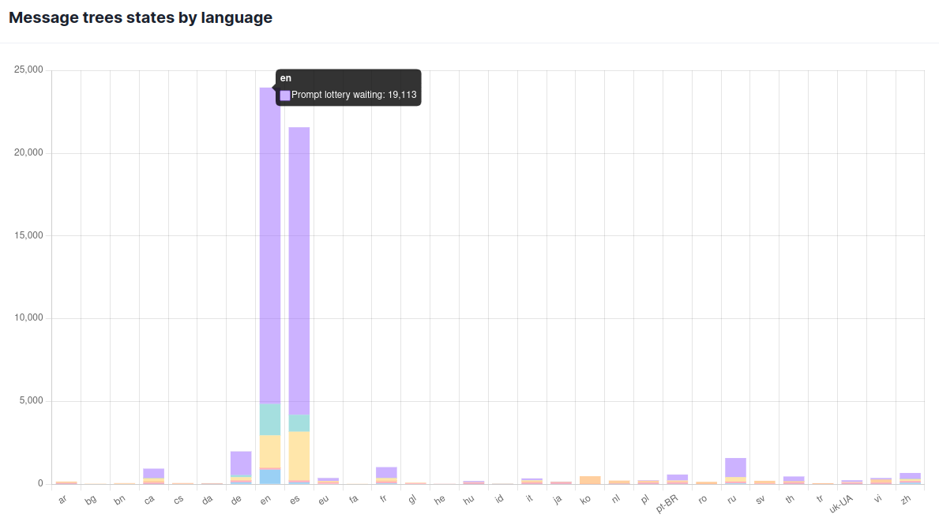Click the 'nl' x-axis label
The width and height of the screenshot is (939, 518).
pyautogui.click(x=616, y=498)
